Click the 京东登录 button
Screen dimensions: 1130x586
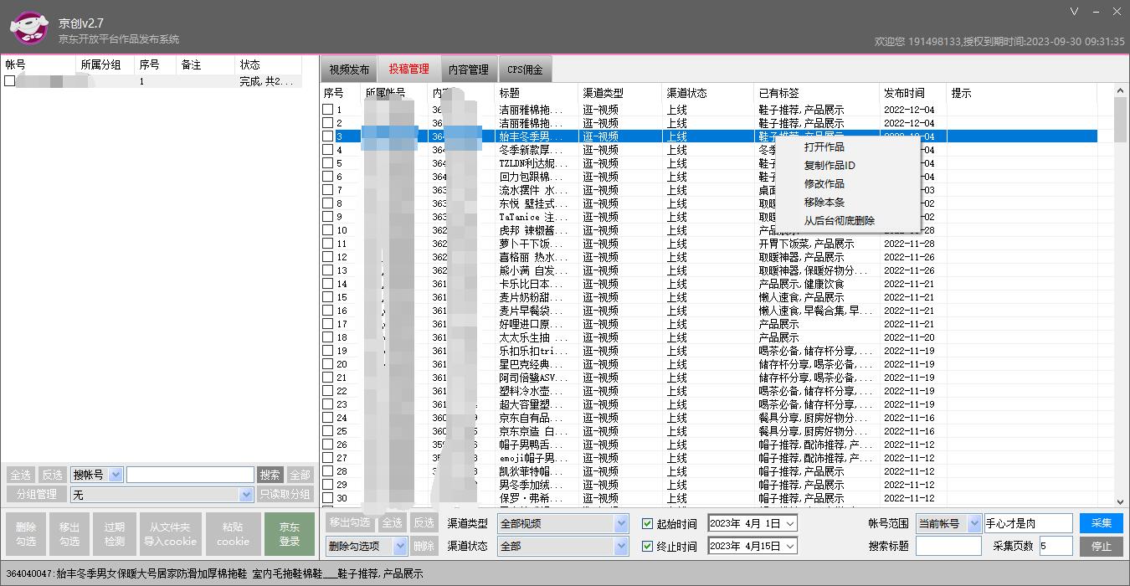tap(290, 534)
